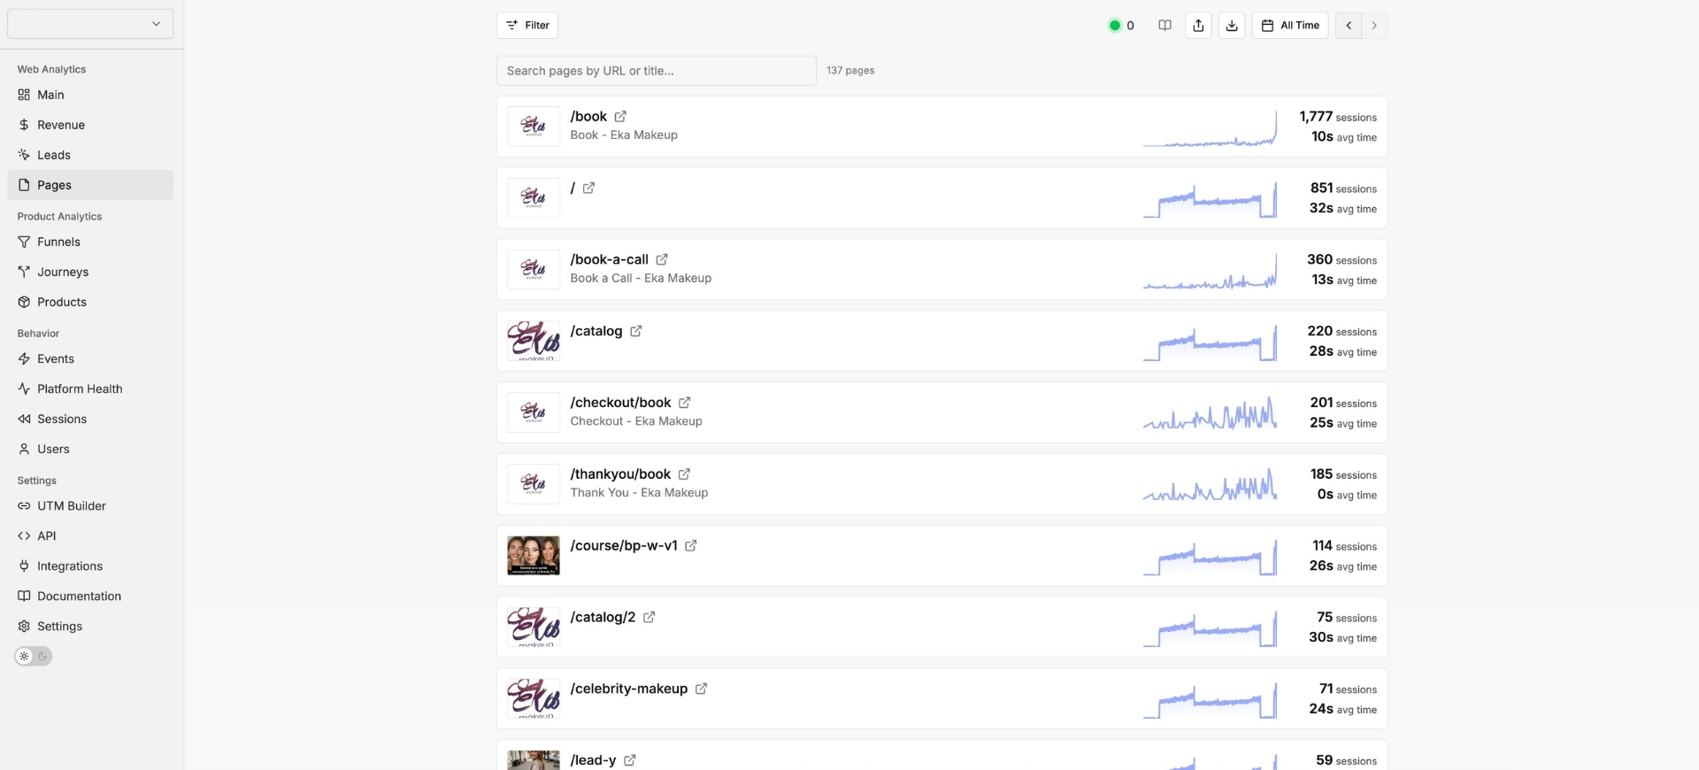The height and width of the screenshot is (770, 1699).
Task: Open the external link icon next to the / page
Action: [588, 189]
